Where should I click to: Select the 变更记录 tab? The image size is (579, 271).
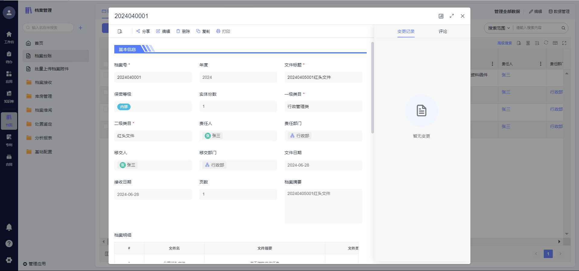click(x=406, y=31)
